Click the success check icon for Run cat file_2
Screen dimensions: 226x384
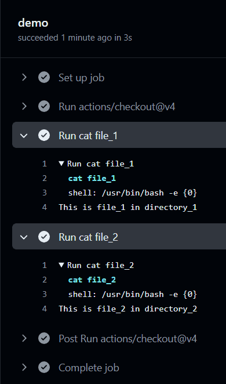(x=44, y=237)
